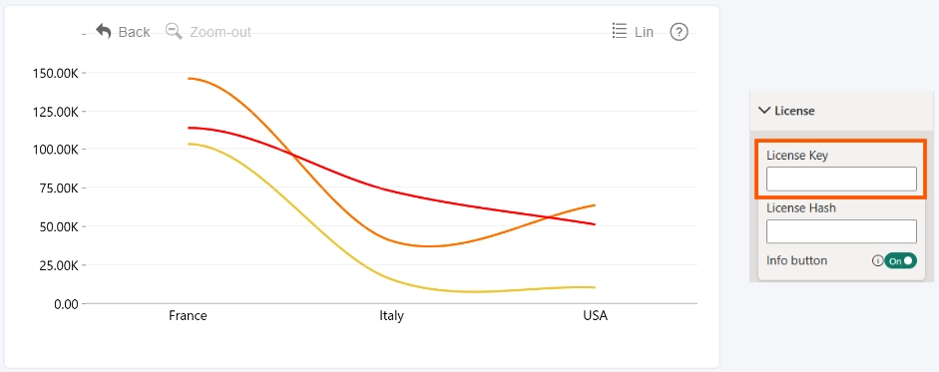The height and width of the screenshot is (372, 939).
Task: Click the Lin scale list icon
Action: tap(620, 31)
